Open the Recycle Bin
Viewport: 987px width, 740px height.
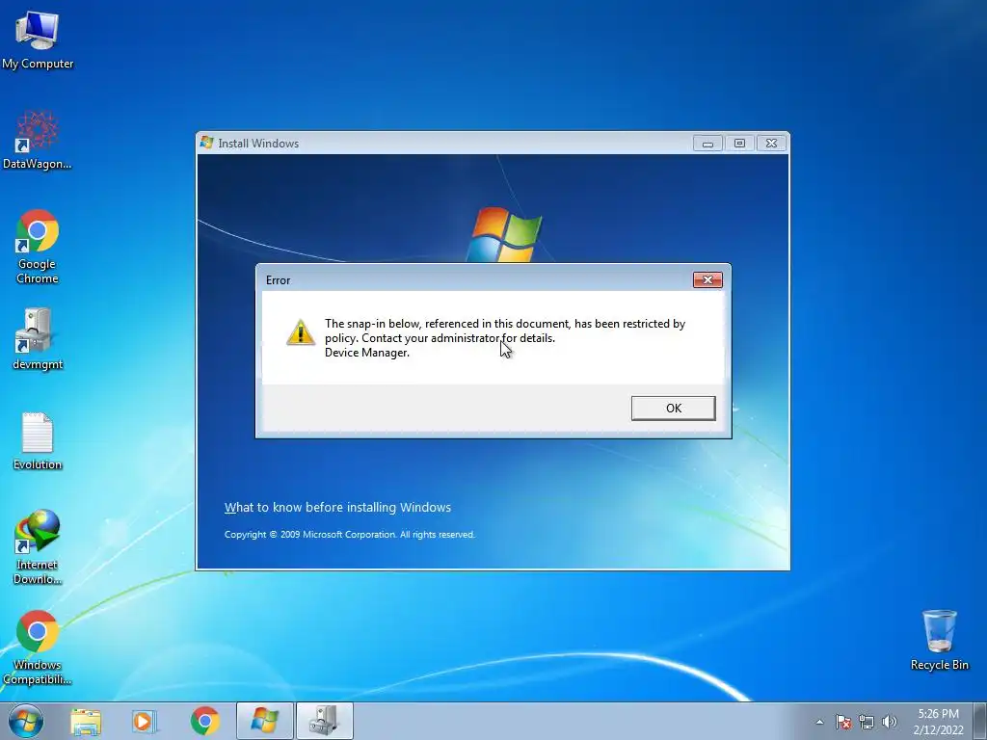point(939,640)
